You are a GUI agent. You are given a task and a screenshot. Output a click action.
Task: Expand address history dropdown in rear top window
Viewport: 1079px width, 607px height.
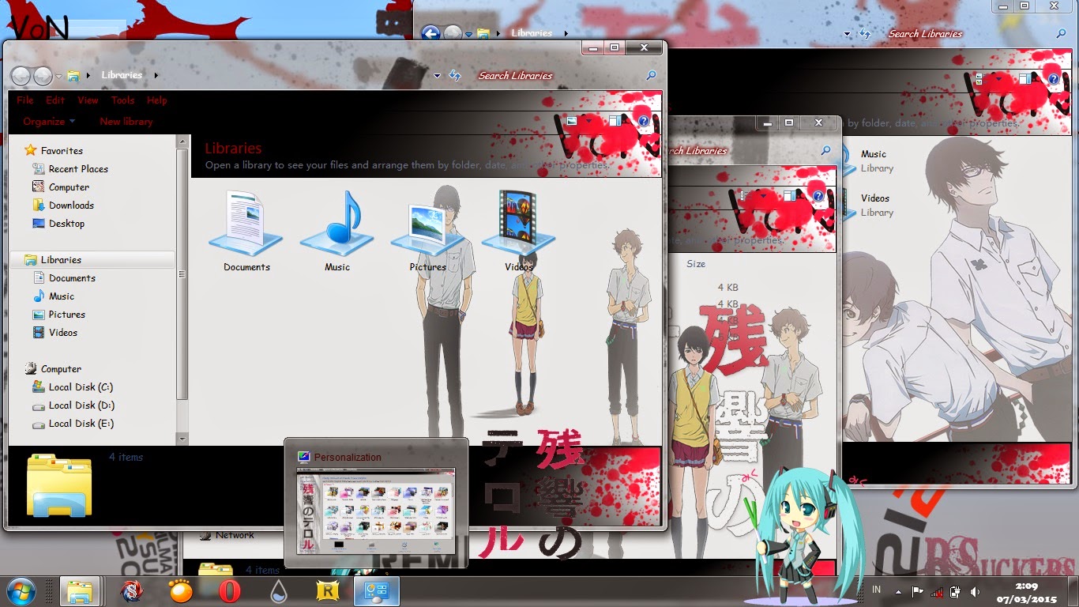(x=847, y=34)
